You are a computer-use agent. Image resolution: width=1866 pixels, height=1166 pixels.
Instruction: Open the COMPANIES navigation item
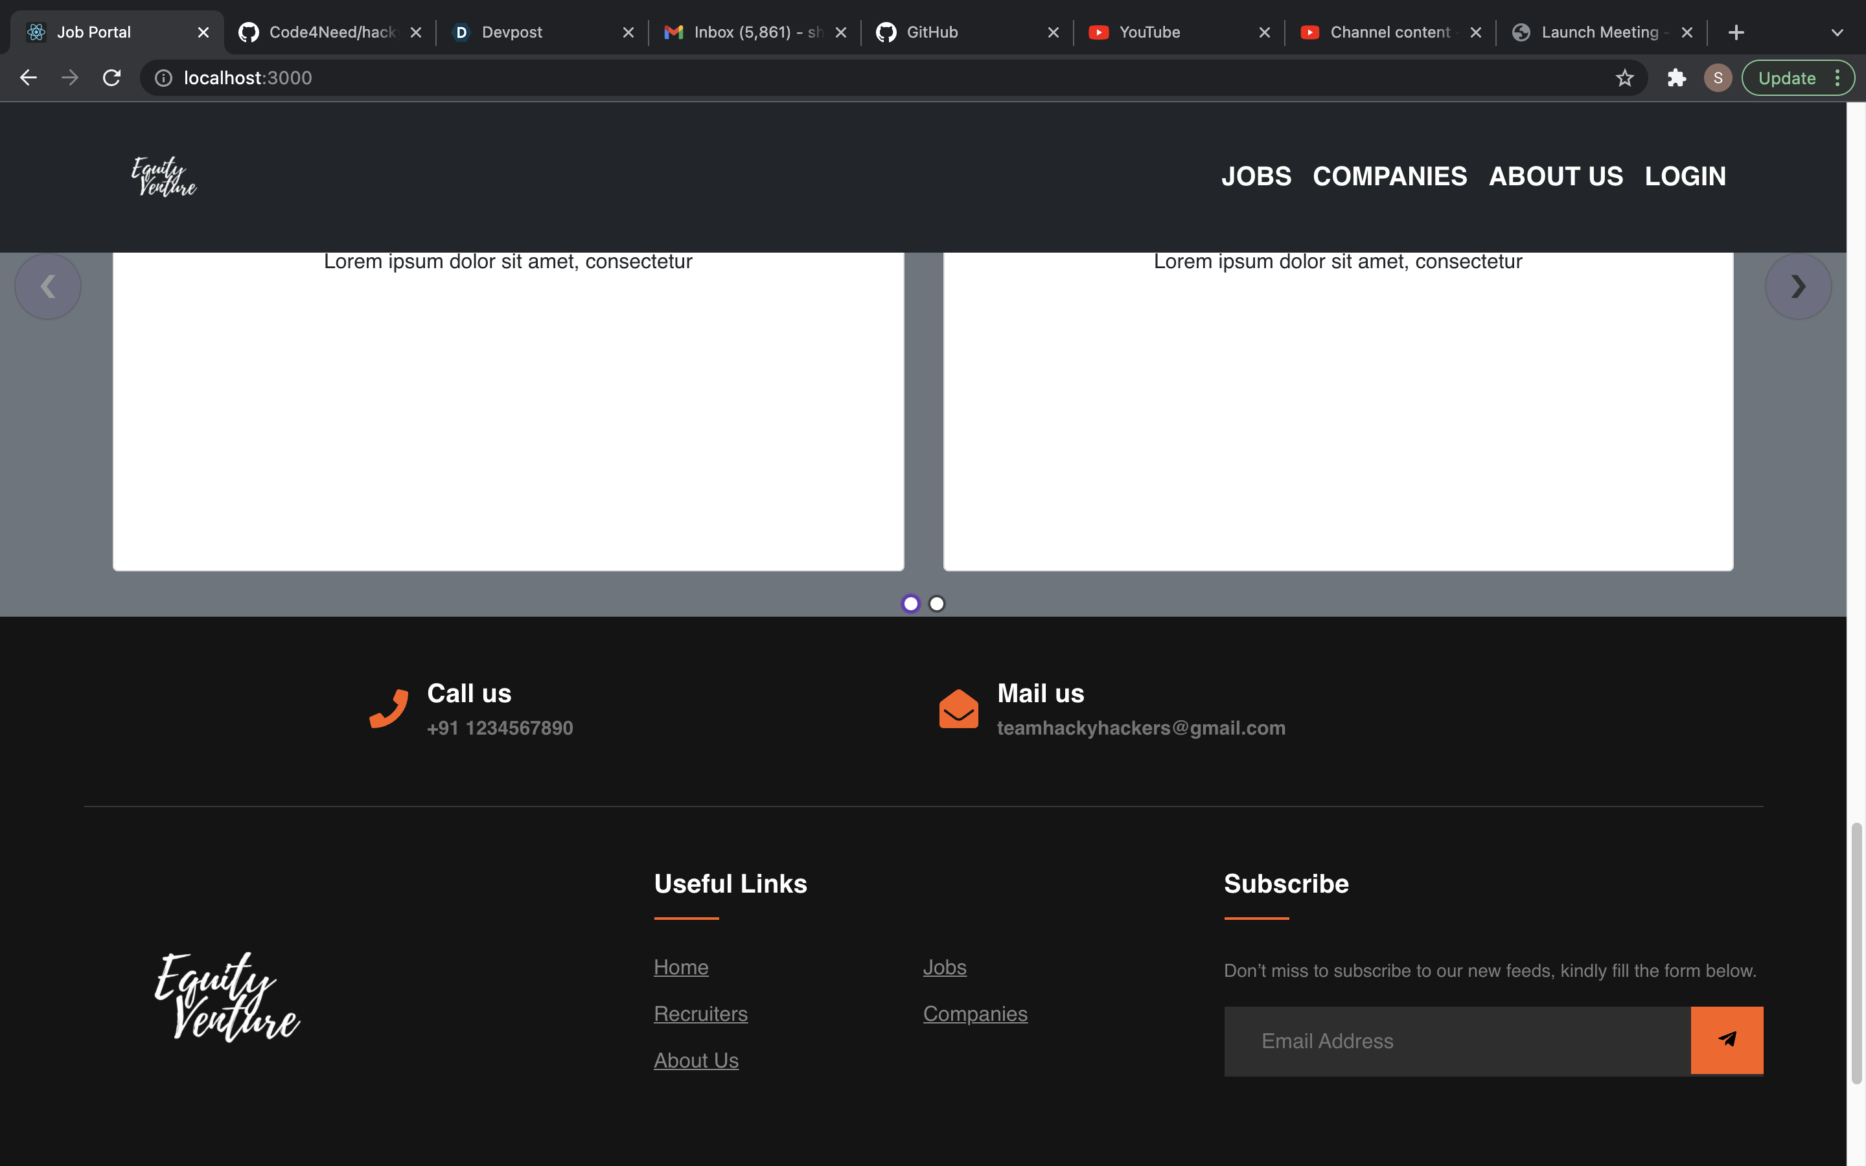1390,177
